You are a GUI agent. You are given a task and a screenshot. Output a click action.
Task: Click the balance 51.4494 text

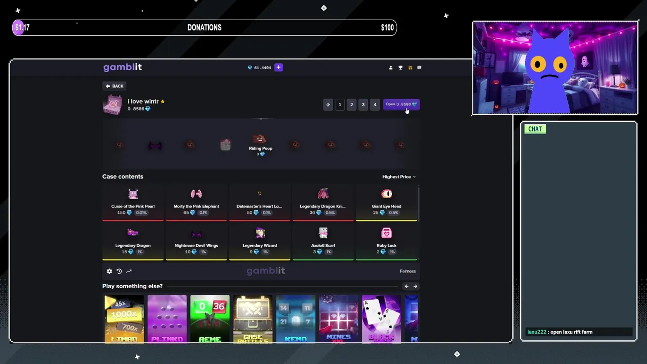click(x=263, y=68)
